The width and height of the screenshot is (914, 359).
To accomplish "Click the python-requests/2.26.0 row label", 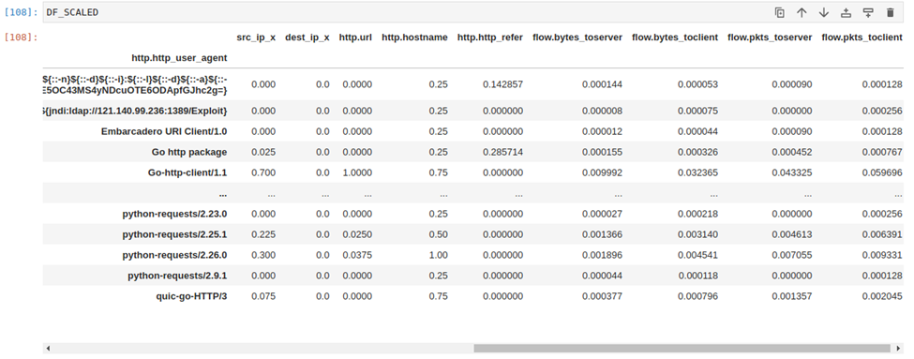I will pyautogui.click(x=175, y=255).
